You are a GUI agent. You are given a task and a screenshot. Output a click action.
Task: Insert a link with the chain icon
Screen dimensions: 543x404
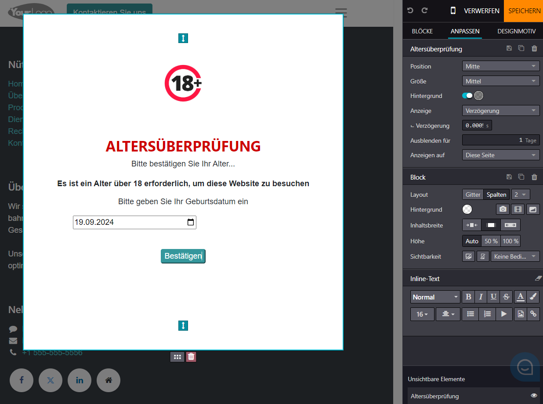(x=534, y=314)
